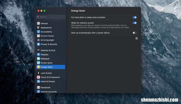Close the System Settings window
The image size is (181, 104).
point(38,11)
